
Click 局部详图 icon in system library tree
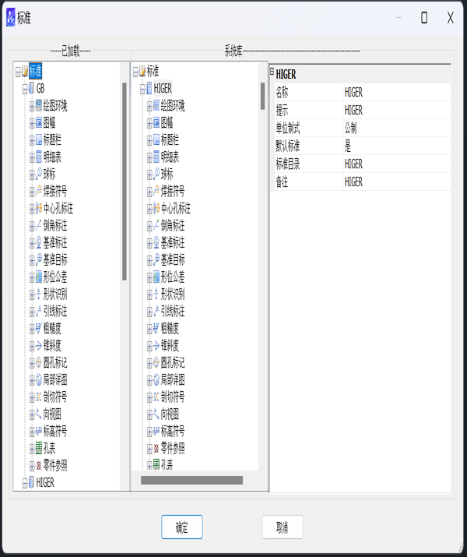[156, 379]
